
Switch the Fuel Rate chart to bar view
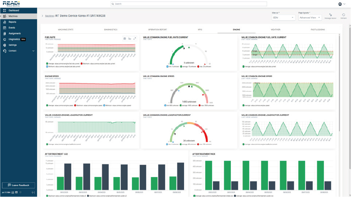click(130, 39)
